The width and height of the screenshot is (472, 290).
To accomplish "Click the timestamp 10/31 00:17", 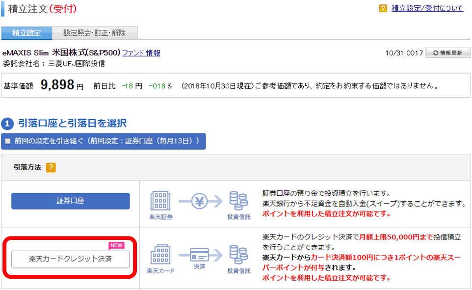I will (404, 53).
